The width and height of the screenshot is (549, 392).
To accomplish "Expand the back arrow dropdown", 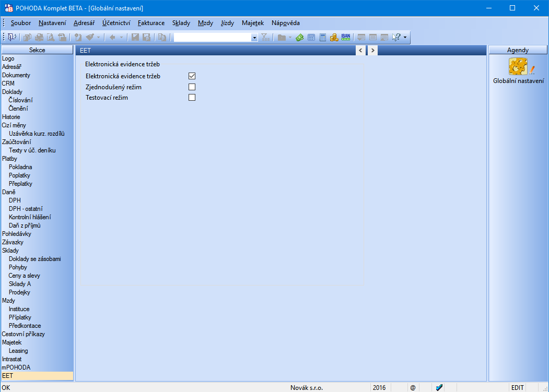I will [x=122, y=37].
